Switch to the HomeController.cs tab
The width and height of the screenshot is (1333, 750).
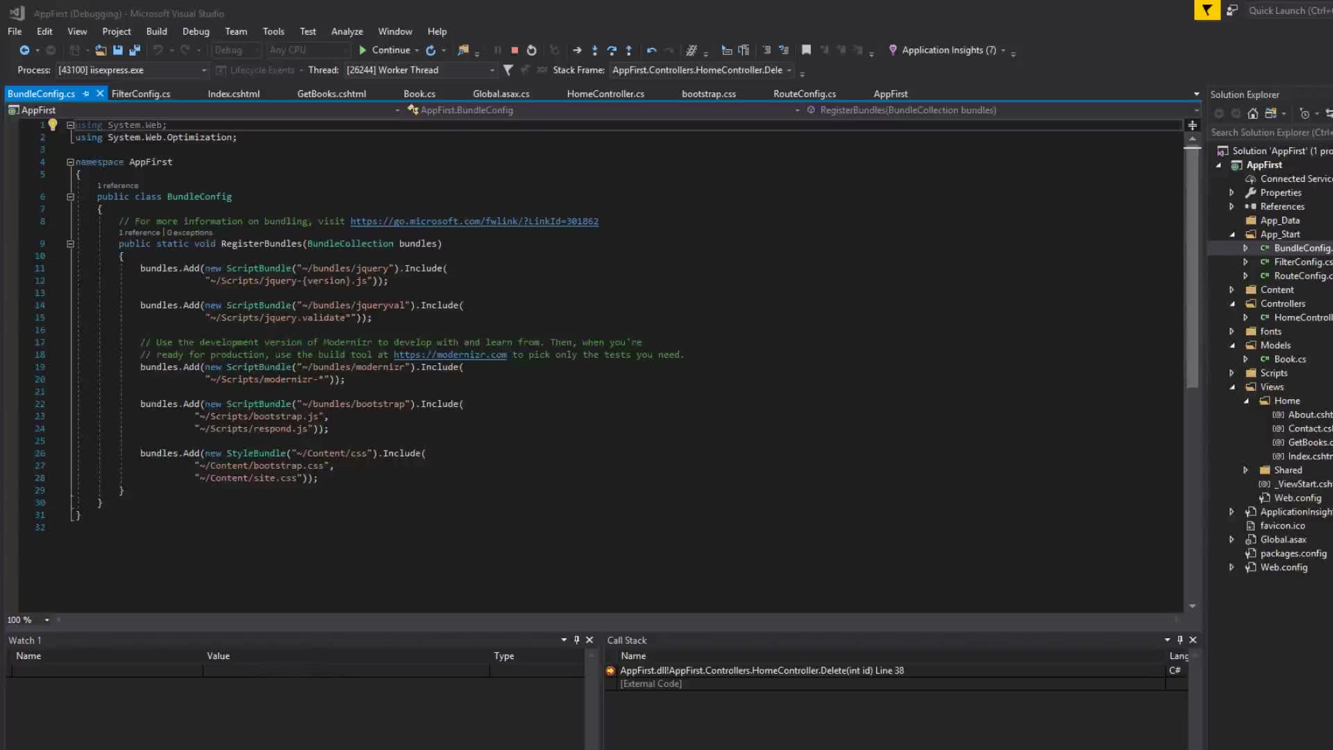pos(605,94)
